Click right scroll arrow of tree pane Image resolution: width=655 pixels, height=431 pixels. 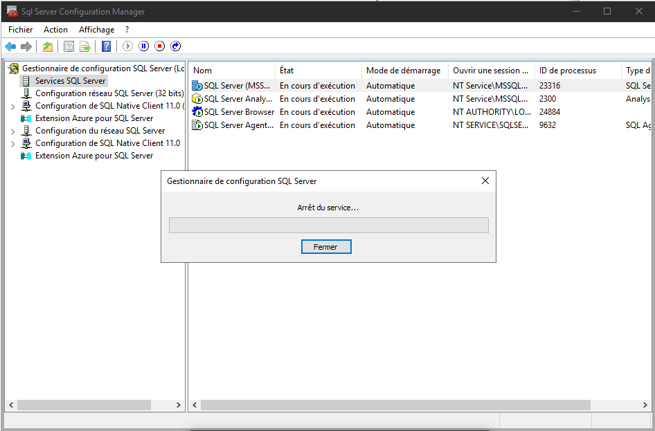pyautogui.click(x=179, y=405)
